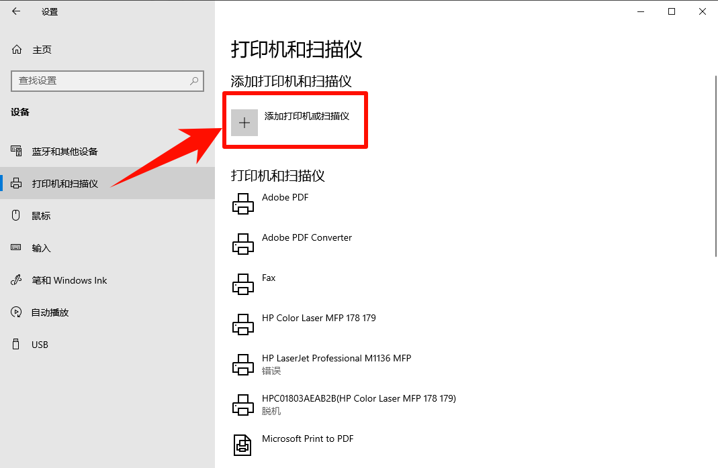
Task: Click the keyboard icon for 输入 settings
Action: 16,247
